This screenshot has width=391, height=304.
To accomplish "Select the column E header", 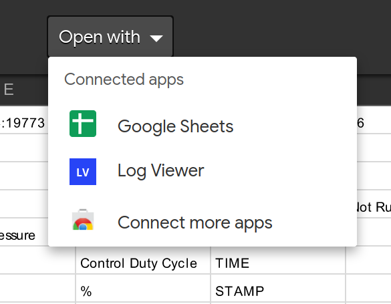I will (x=24, y=90).
